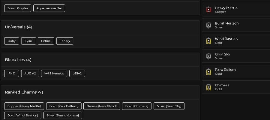Select the M45 Meusoc Black Ice tag
The height and width of the screenshot is (120, 270).
coord(54,73)
